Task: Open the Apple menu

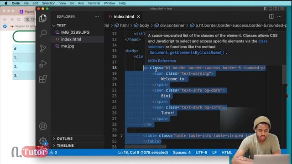Action: 6,3
